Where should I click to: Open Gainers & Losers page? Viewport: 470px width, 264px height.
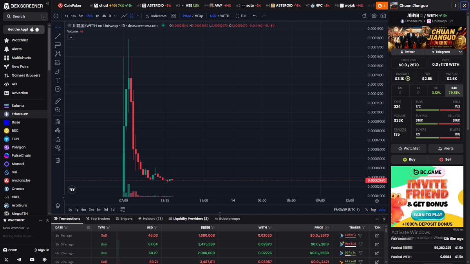[25, 75]
